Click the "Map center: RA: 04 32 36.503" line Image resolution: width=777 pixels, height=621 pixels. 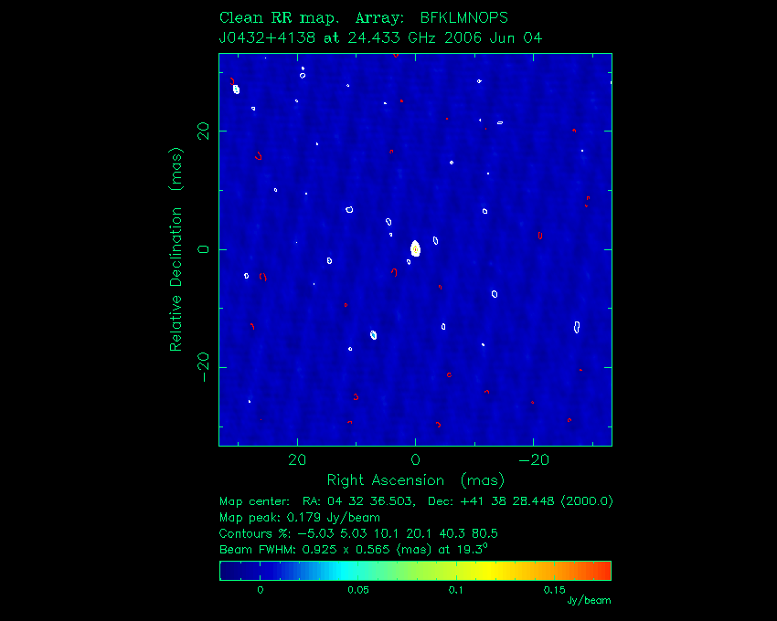[416, 501]
